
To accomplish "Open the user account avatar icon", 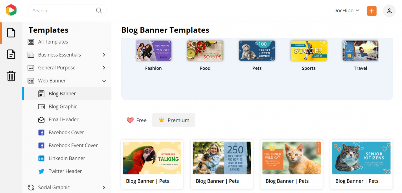I will [389, 11].
